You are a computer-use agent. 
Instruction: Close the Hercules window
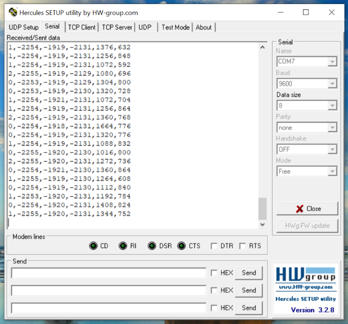[x=331, y=12]
